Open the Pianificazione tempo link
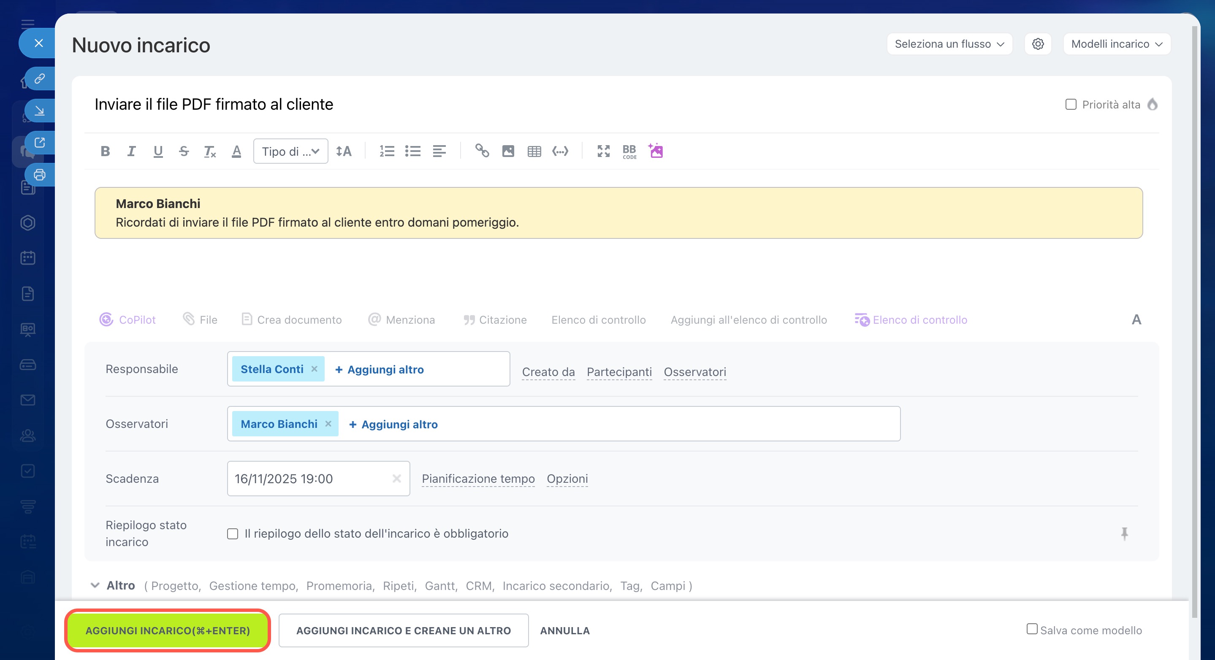Screen dimensions: 1215x660 click(x=478, y=479)
